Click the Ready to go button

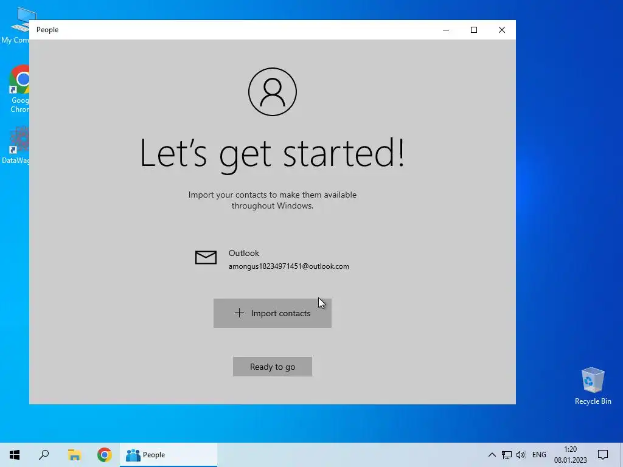[272, 367]
